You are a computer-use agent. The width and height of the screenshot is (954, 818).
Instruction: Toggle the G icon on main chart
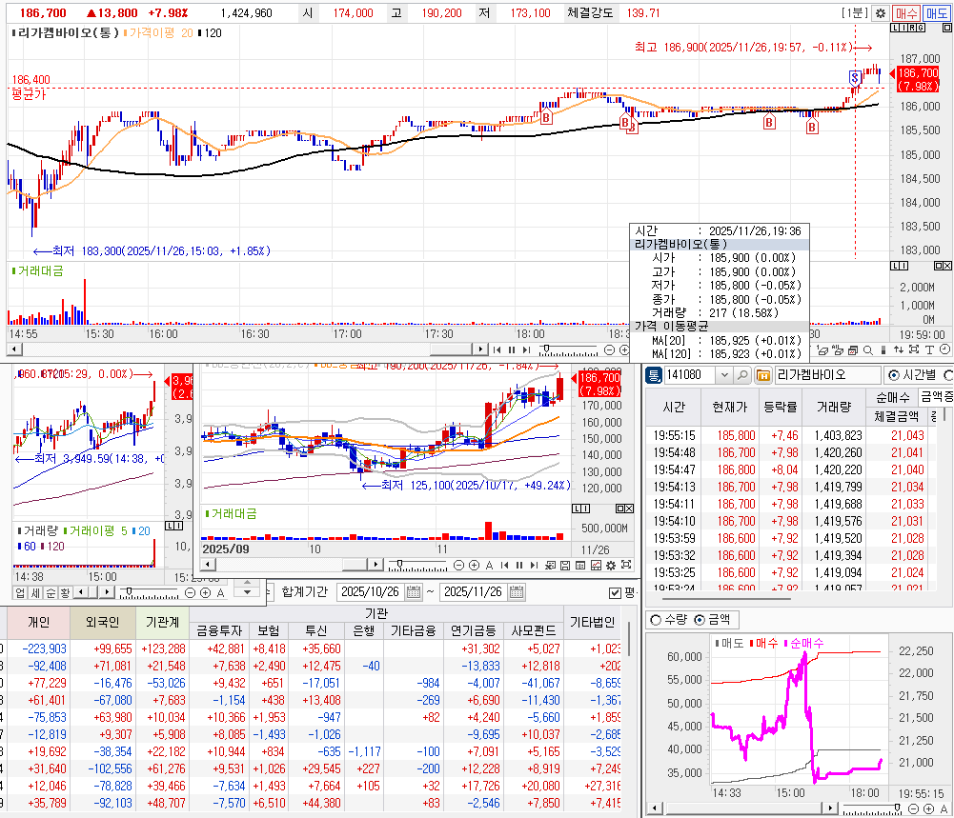pyautogui.click(x=921, y=28)
